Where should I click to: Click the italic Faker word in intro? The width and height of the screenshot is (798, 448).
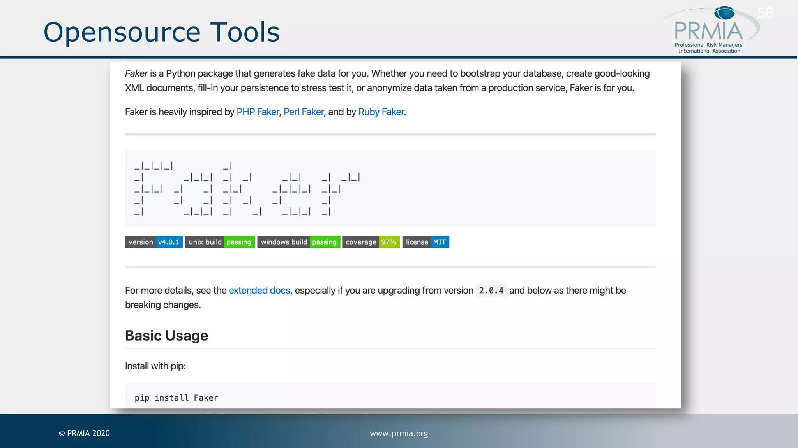click(x=136, y=73)
